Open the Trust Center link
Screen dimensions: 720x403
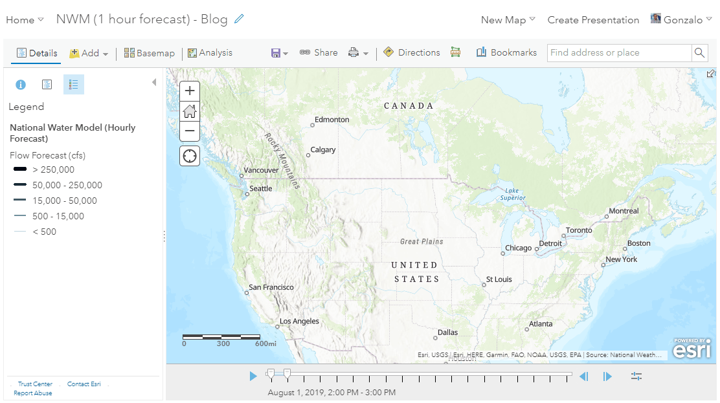36,384
